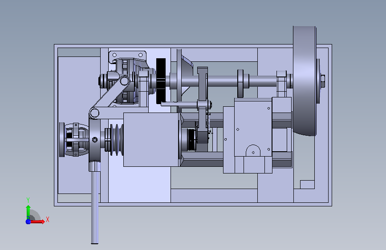Select the shaft collar near the gearbox
Screen dimensions: 386x250
tap(241, 83)
